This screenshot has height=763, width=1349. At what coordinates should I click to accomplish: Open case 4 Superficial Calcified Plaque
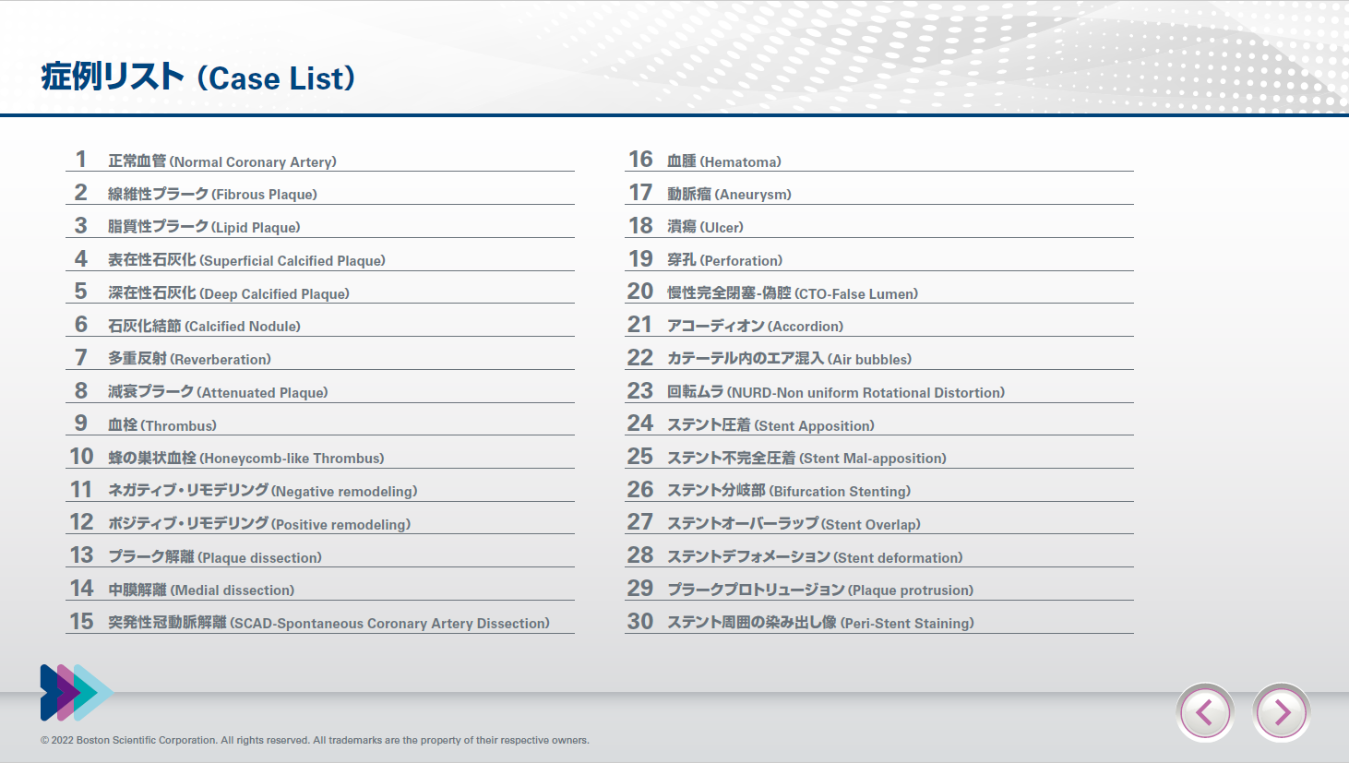(x=246, y=260)
